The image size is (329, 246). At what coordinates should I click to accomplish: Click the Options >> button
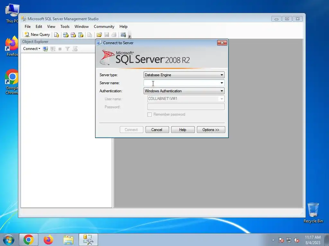click(211, 130)
